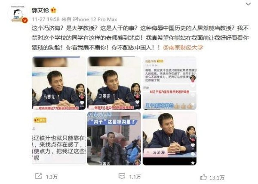Image resolution: width=258 pixels, height=184 pixels.
Task: Click the 11-27 19:58 post timestamp
Action: 46,19
